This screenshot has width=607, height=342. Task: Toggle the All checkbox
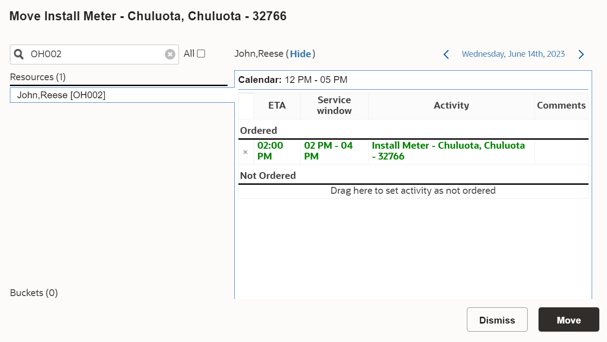pyautogui.click(x=201, y=54)
